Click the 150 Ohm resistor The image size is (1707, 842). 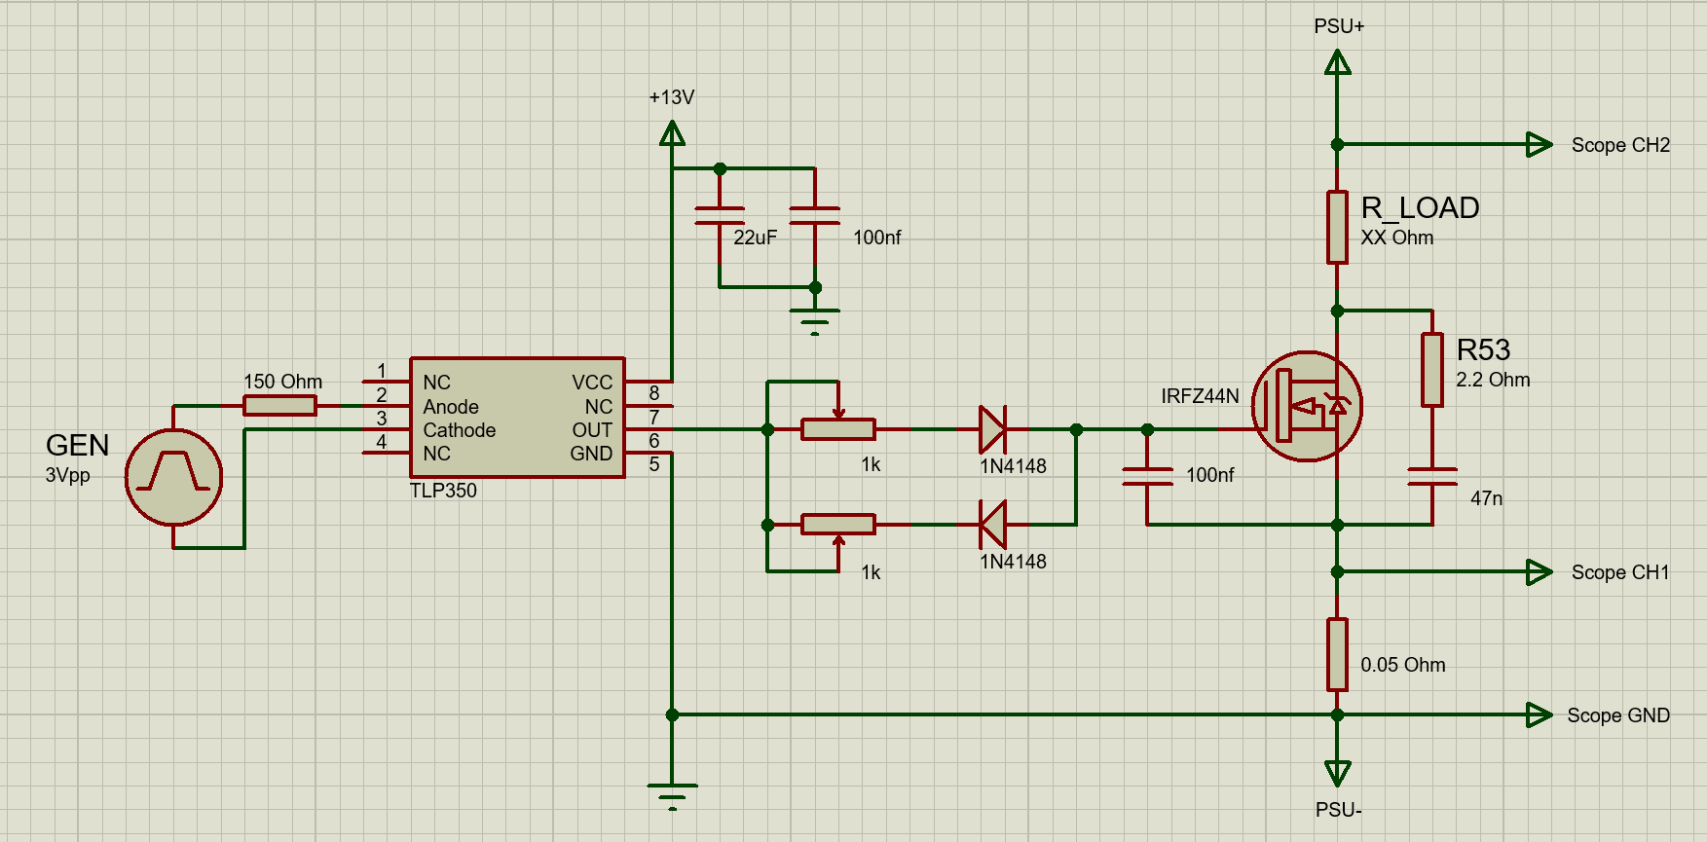(x=279, y=406)
